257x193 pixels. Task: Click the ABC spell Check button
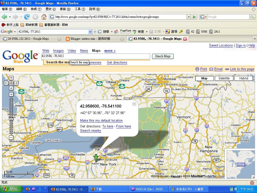[x=138, y=31]
